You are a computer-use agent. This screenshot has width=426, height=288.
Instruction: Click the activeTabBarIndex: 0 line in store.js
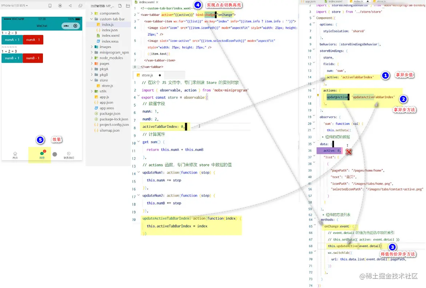(164, 127)
